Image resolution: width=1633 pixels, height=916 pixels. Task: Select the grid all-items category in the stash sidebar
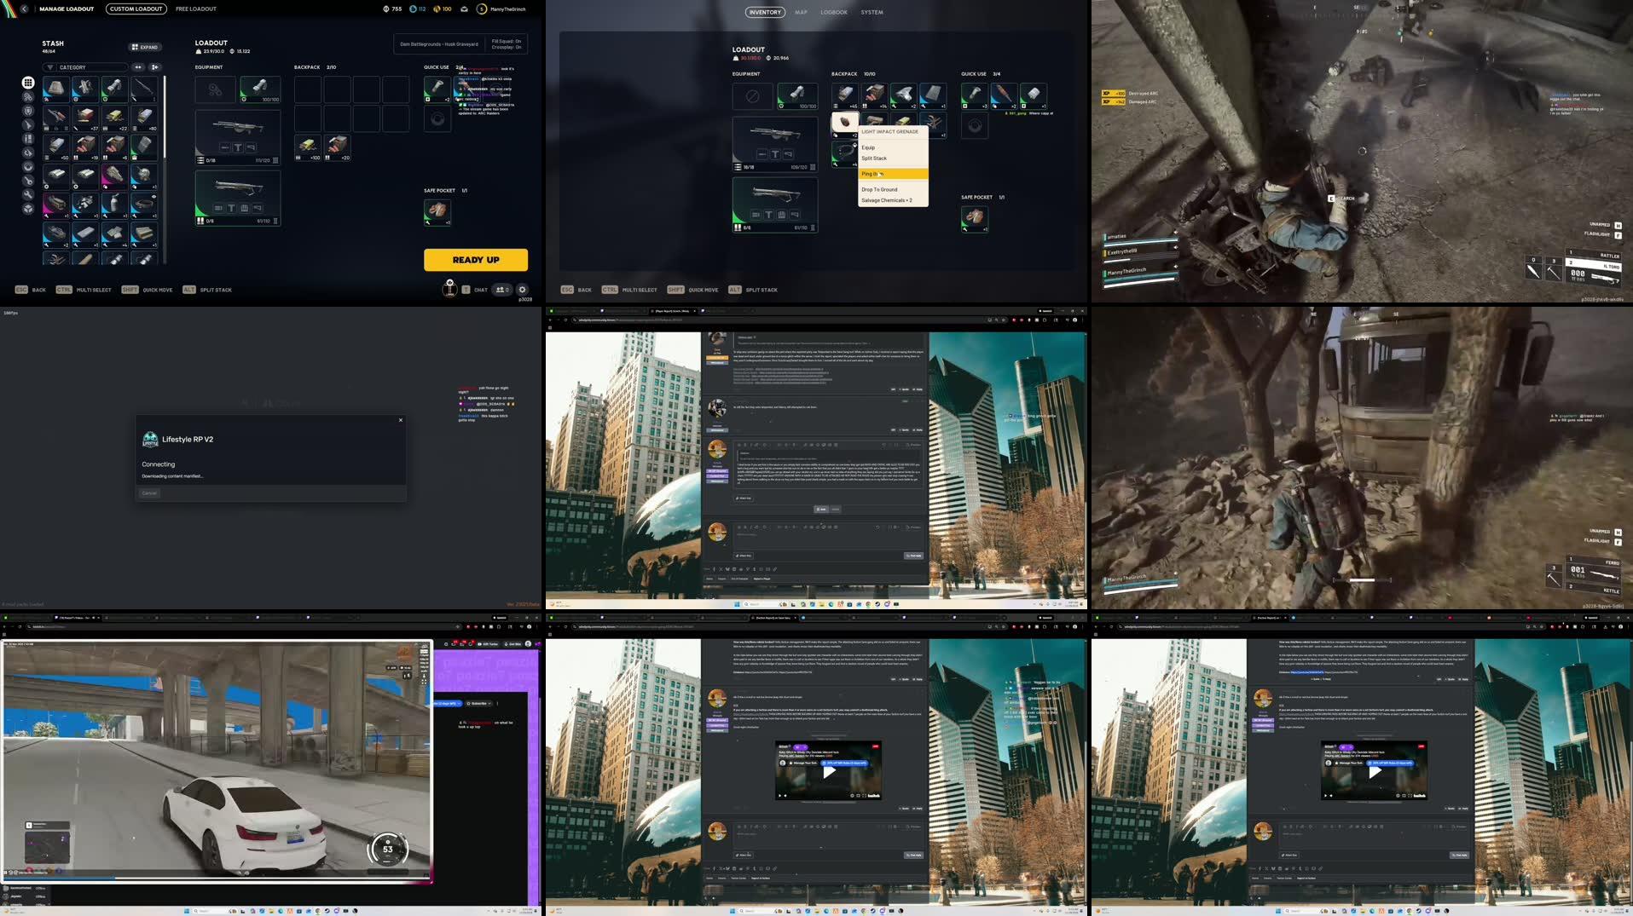[28, 84]
